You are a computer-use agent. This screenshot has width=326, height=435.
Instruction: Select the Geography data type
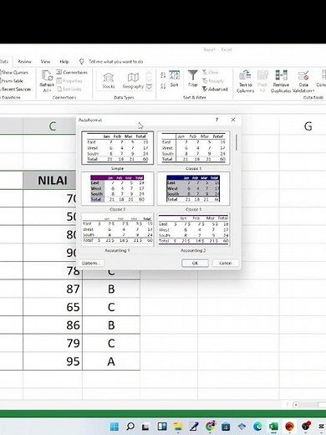(x=133, y=80)
